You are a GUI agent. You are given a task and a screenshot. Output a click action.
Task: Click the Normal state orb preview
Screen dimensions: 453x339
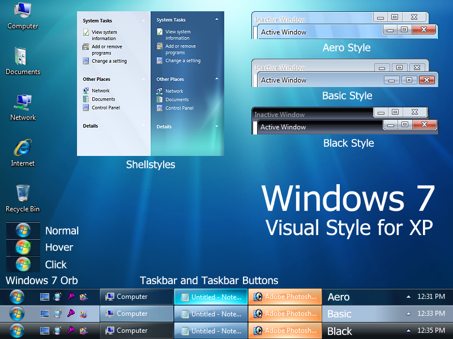23,231
